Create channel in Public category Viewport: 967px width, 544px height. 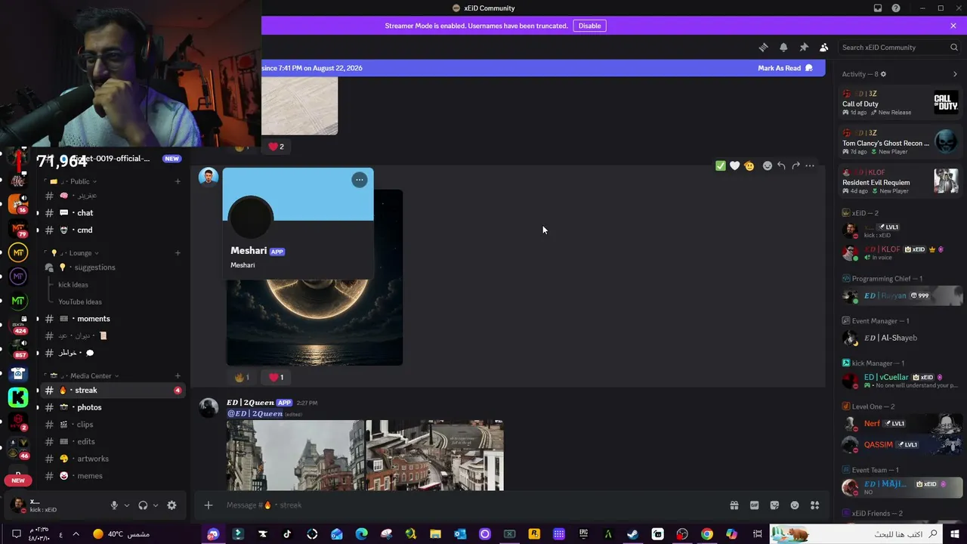[x=178, y=181]
